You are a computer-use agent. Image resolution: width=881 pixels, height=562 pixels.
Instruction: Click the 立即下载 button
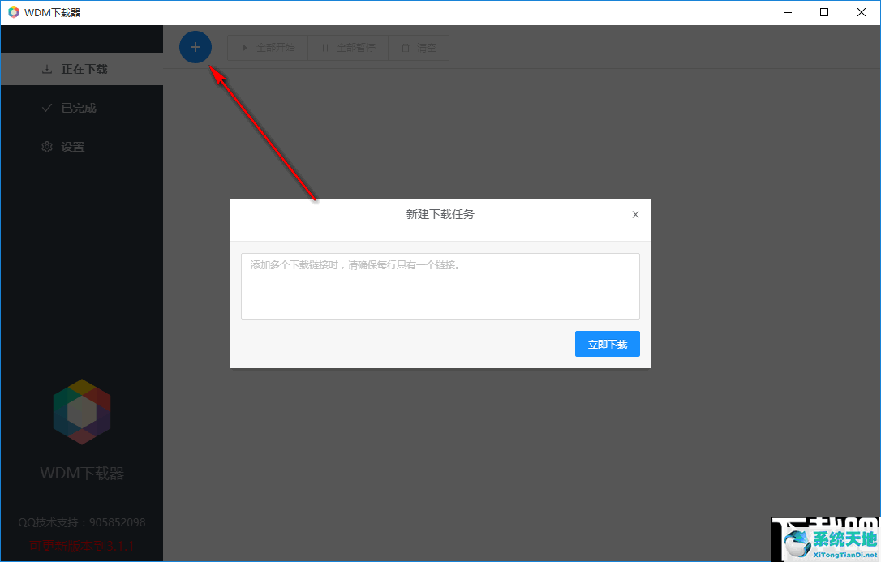(608, 344)
